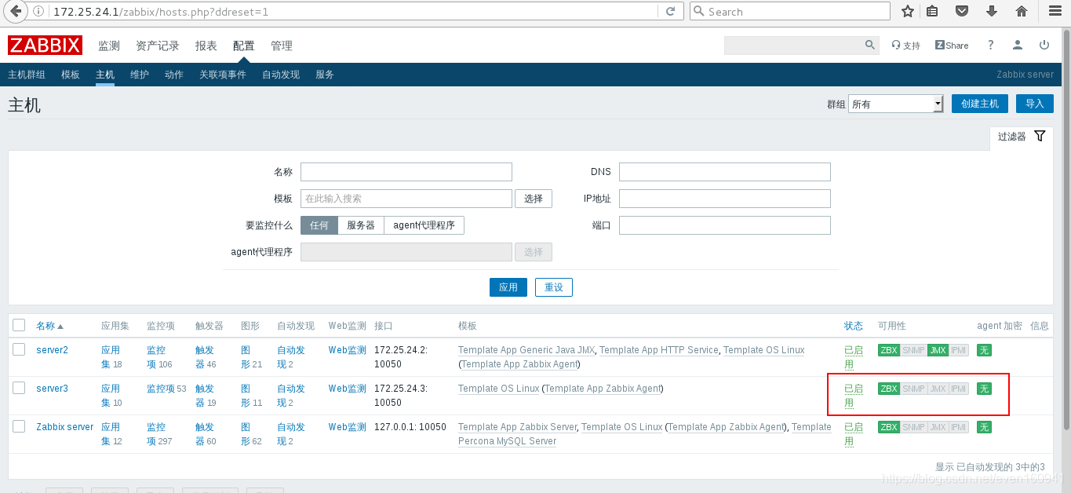The height and width of the screenshot is (493, 1071).
Task: Switch to Discovery tab (自动发现)
Action: [x=281, y=75]
